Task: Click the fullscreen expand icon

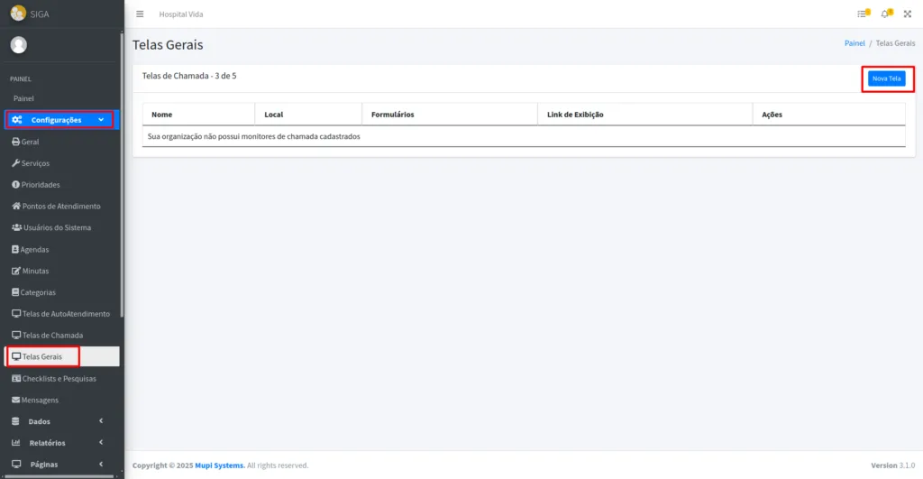Action: (x=907, y=14)
